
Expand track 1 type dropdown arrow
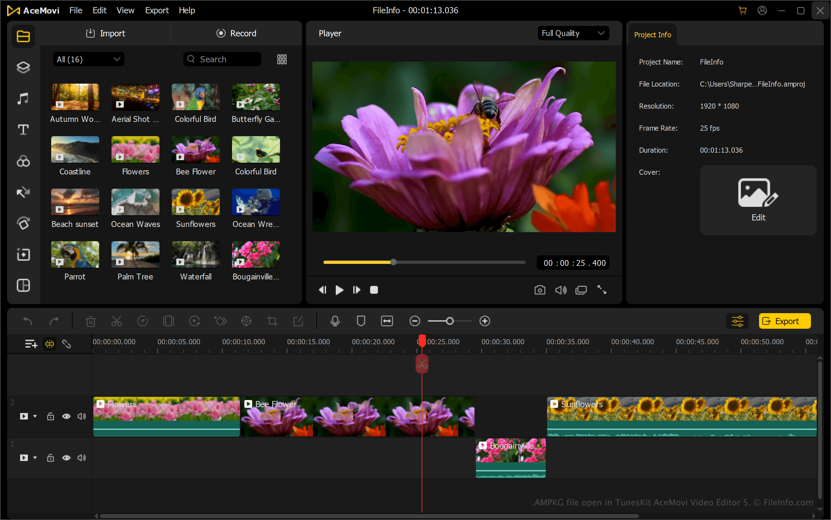click(x=35, y=457)
